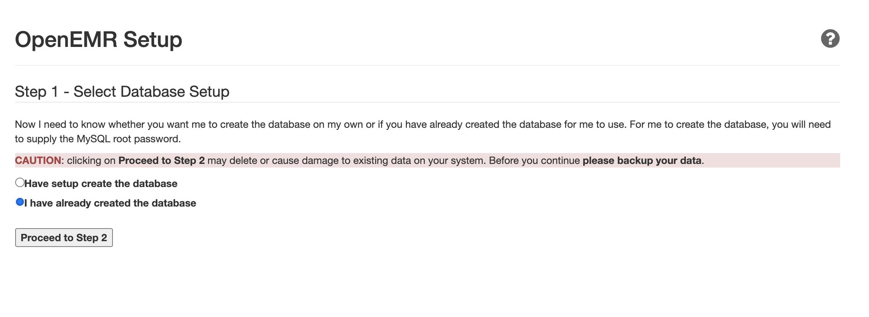869x317 pixels.
Task: Click the word "OpenEMR" in the title
Action: 66,39
